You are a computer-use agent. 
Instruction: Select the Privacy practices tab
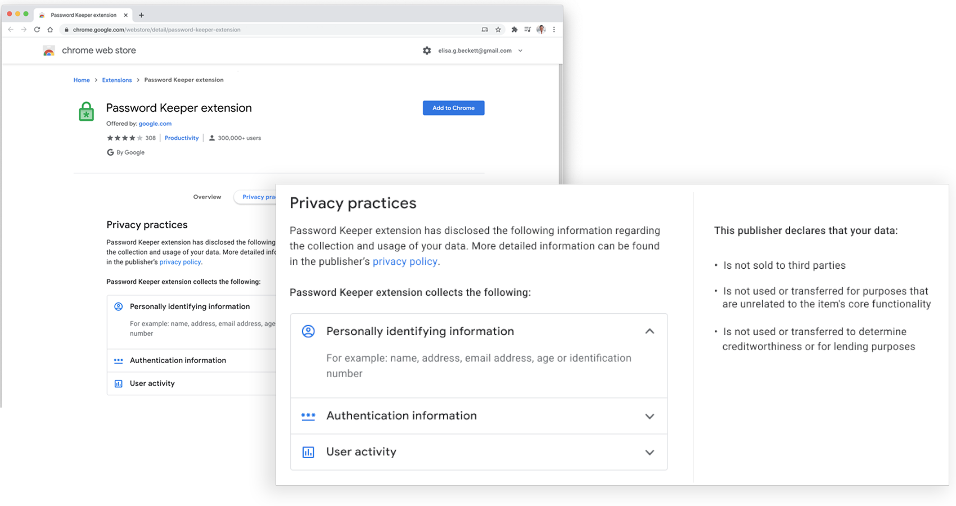coord(255,197)
